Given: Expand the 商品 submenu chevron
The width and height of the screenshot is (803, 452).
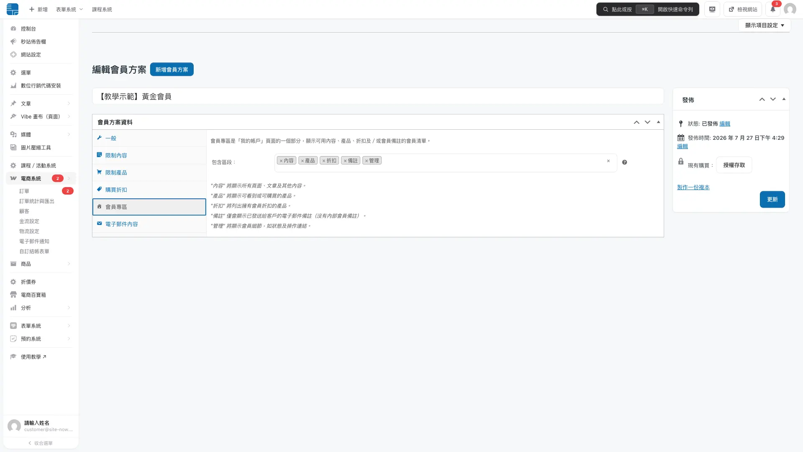Looking at the screenshot, I should pyautogui.click(x=69, y=264).
